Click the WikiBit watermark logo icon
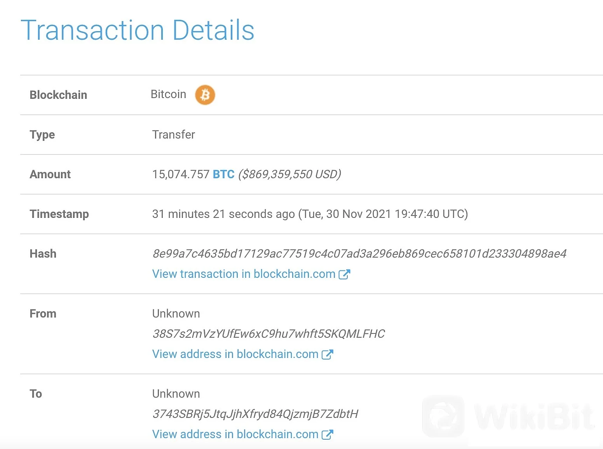 pyautogui.click(x=443, y=416)
